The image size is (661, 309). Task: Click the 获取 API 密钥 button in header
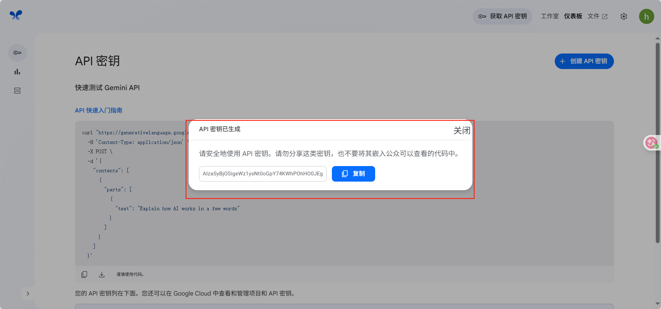point(502,16)
